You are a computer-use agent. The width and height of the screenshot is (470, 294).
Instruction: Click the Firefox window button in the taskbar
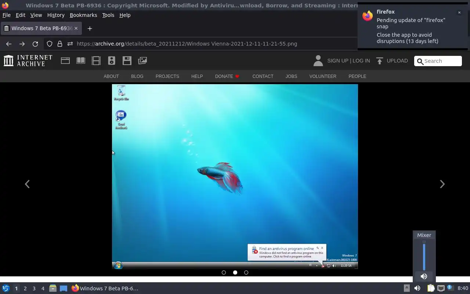[105, 288]
